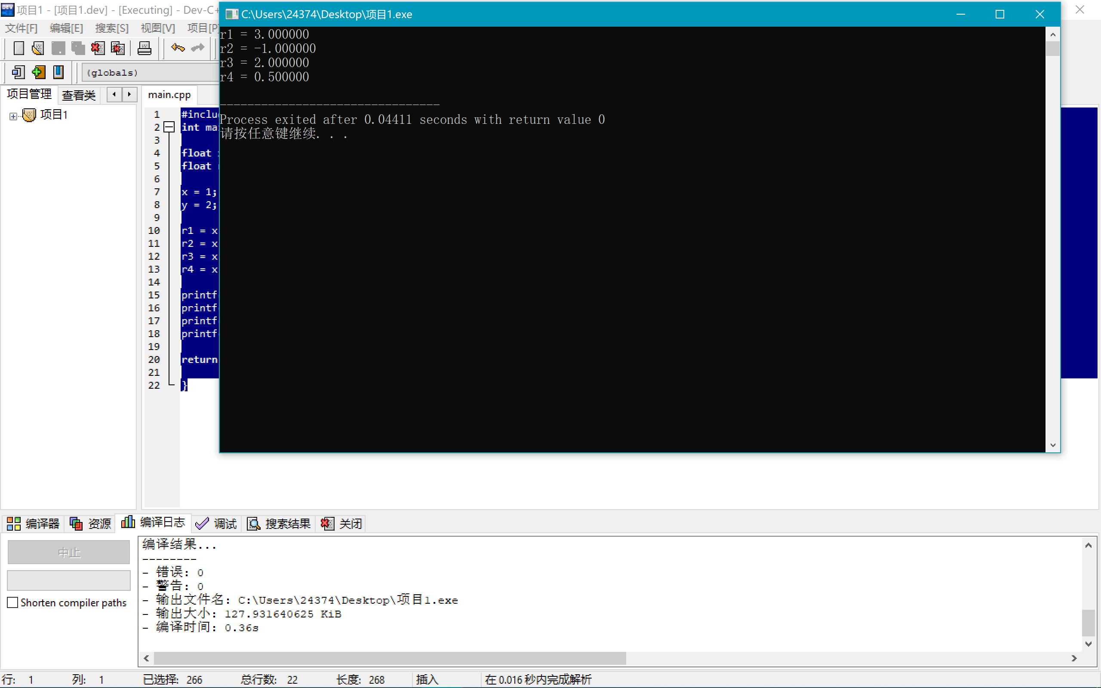The image size is (1101, 688).
Task: Click the Print toolbar icon
Action: pyautogui.click(x=144, y=48)
